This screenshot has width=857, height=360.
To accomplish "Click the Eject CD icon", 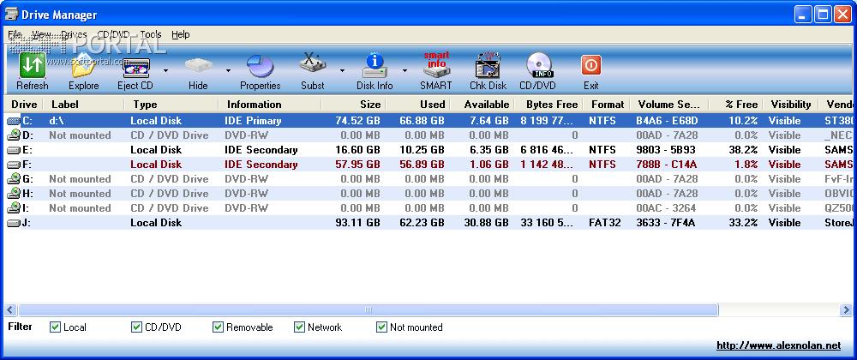I will 135,68.
